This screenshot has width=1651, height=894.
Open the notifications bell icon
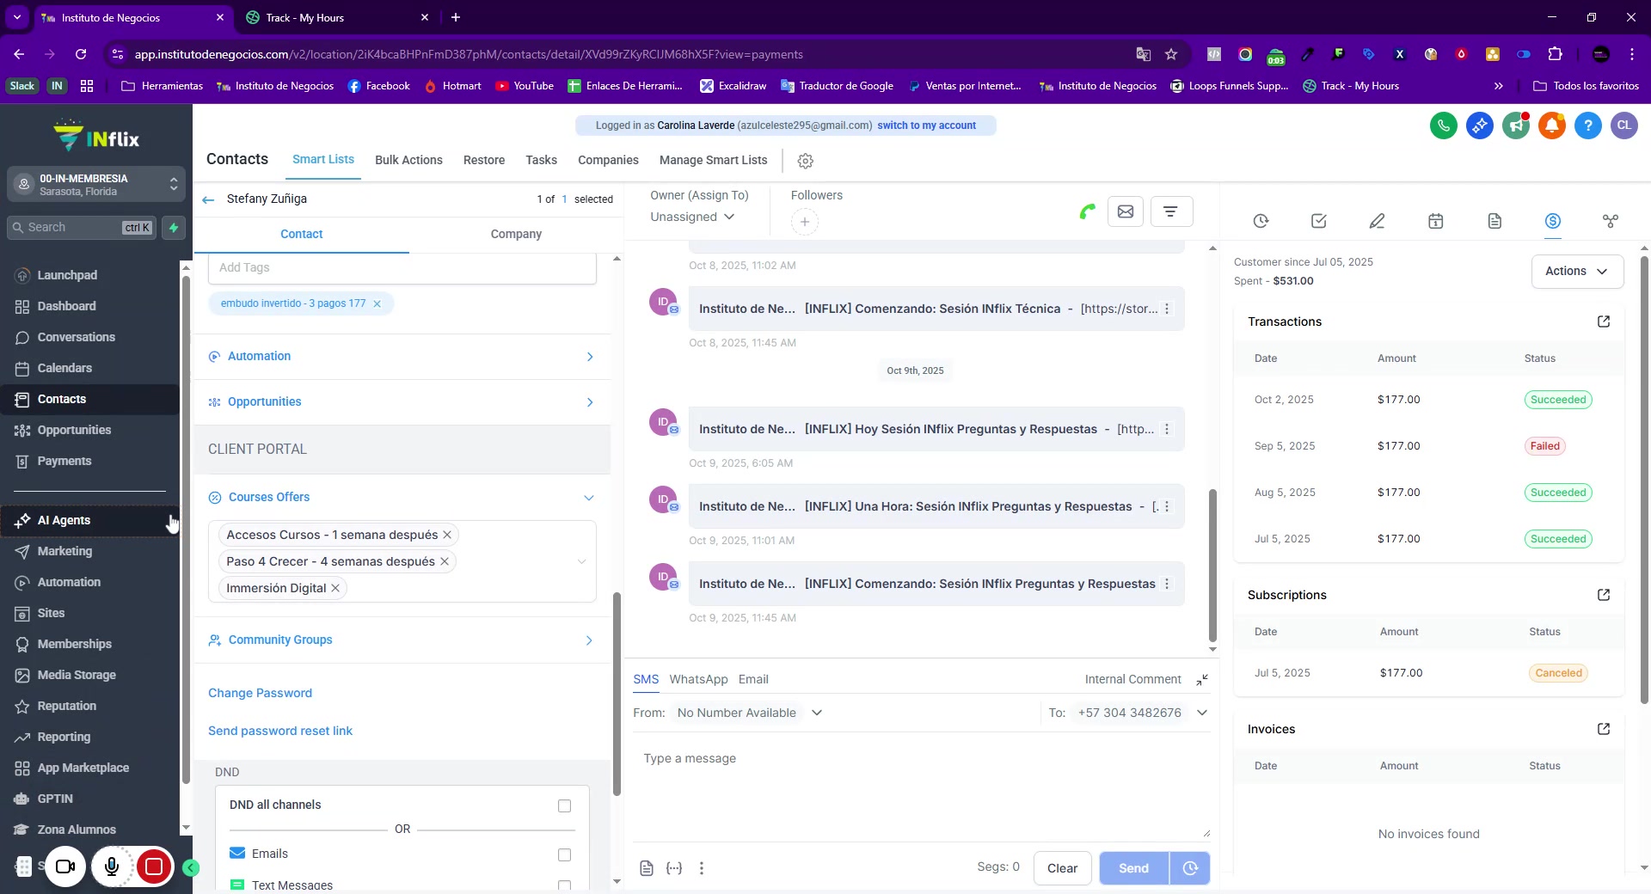point(1551,126)
